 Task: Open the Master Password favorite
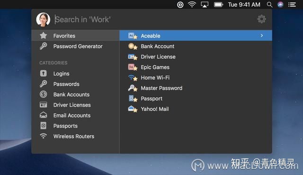196,88
